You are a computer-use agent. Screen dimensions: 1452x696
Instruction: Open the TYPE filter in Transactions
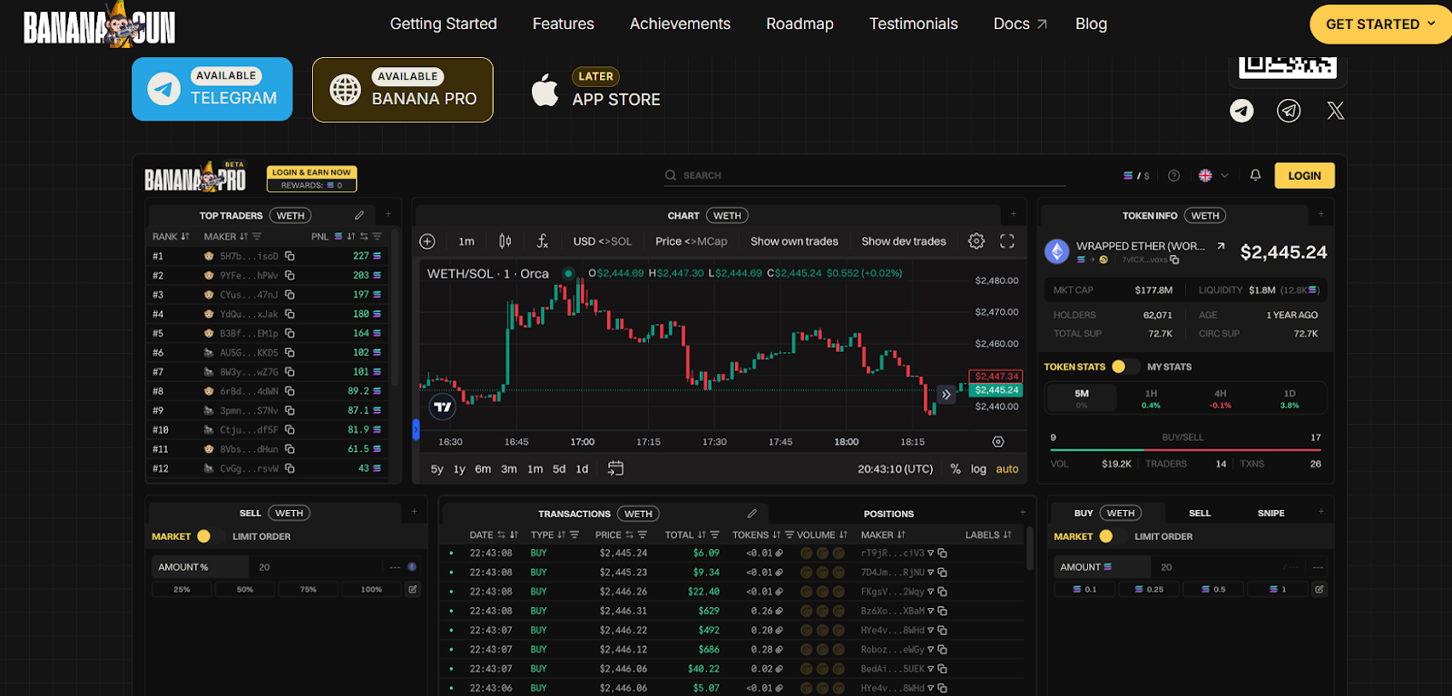click(574, 534)
